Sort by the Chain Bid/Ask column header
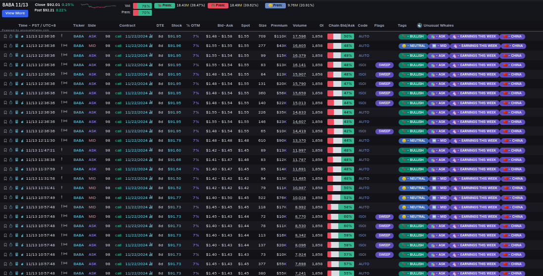Screen dimensions: 543x276 [341, 26]
